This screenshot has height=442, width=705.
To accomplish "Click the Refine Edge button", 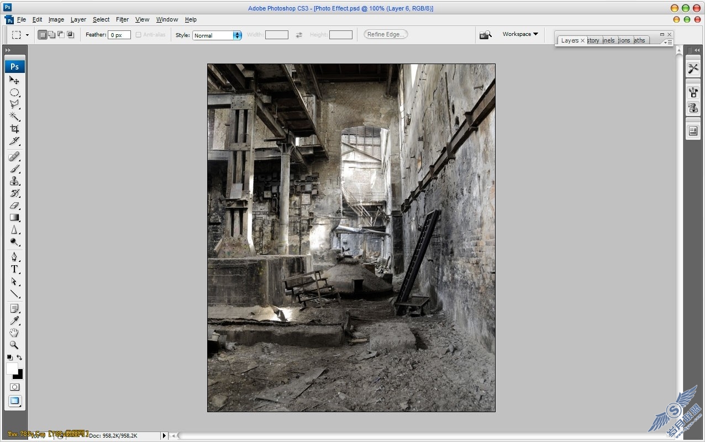I will [x=386, y=34].
